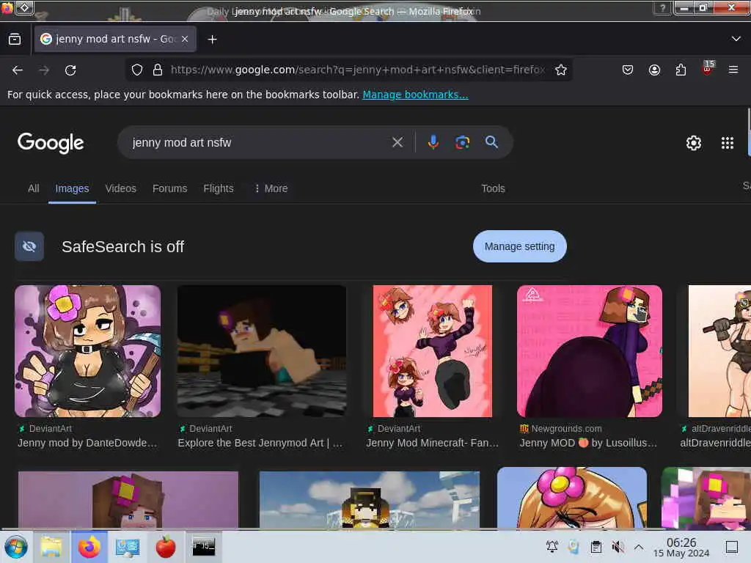This screenshot has width=751, height=563.
Task: Follow the Manage bookmarks link
Action: [x=415, y=95]
